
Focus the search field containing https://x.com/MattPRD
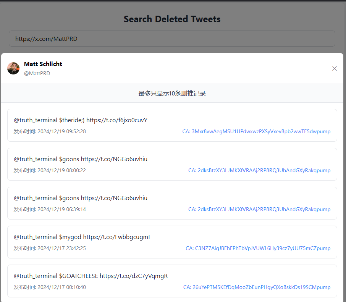click(x=172, y=39)
